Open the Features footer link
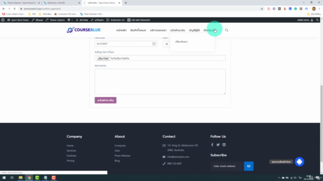Image resolution: width=323 pixels, height=181 pixels. pos(72,155)
